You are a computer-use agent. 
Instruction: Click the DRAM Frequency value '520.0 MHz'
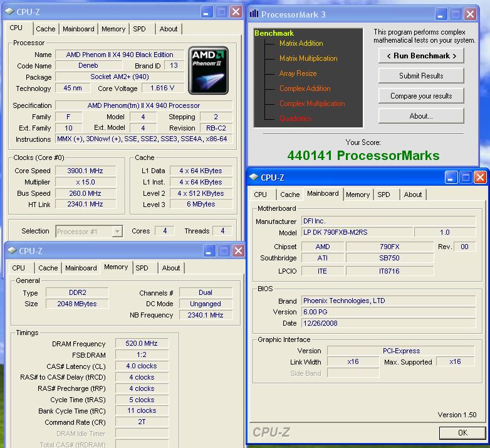[x=142, y=343]
